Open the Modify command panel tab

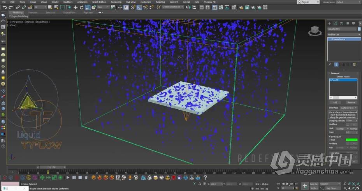[x=336, y=23]
